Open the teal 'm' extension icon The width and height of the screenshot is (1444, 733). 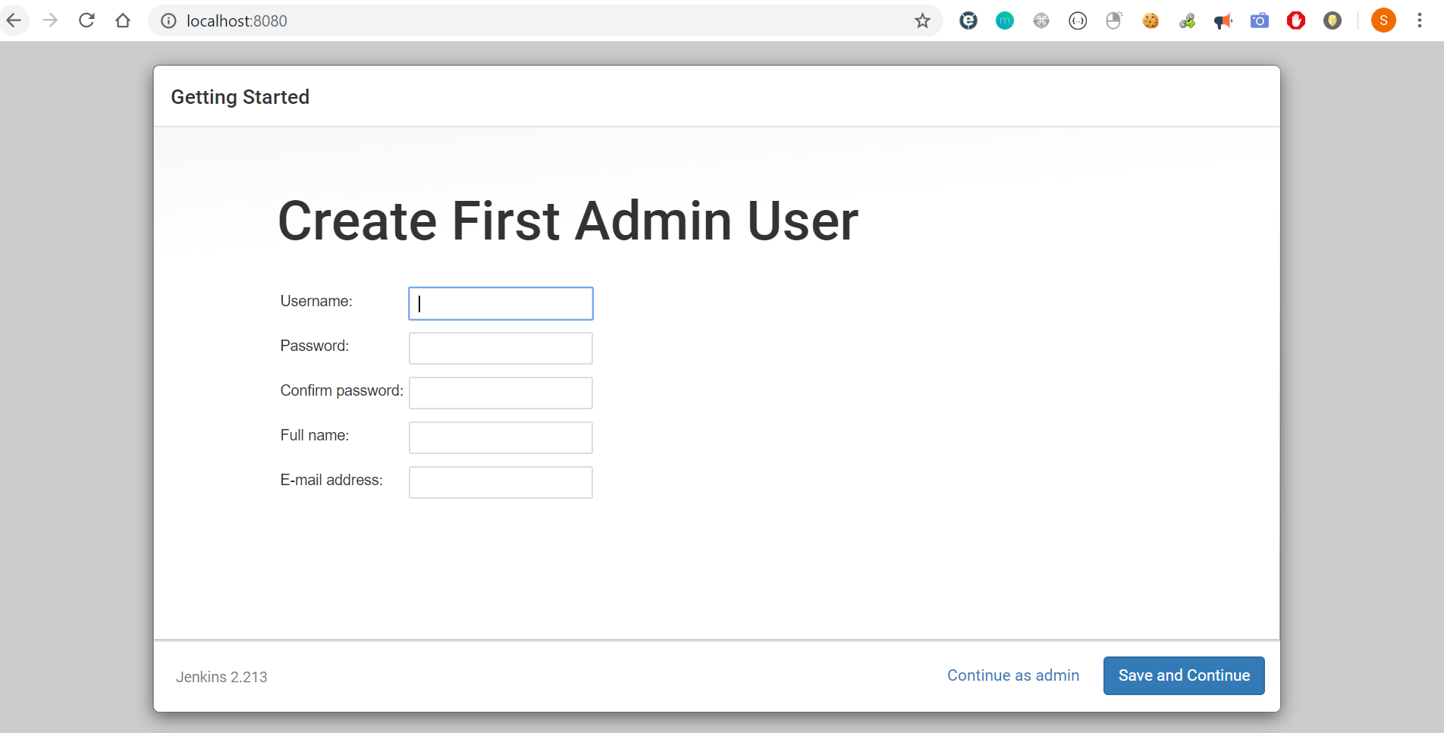(1005, 20)
